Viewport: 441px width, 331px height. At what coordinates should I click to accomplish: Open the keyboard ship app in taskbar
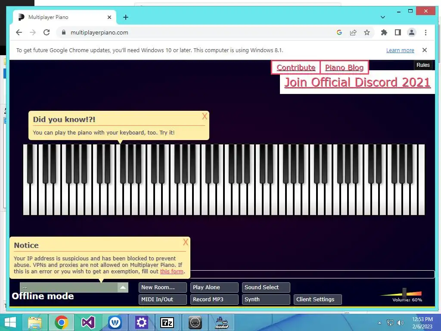(x=222, y=322)
